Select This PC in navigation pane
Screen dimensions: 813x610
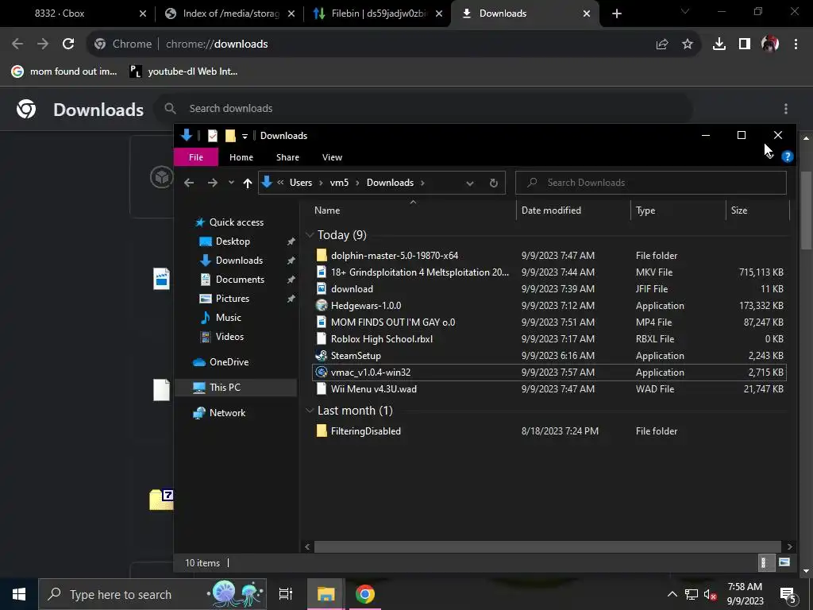pos(225,388)
